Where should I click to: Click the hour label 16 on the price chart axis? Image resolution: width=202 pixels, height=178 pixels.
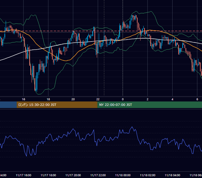click(x=23, y=99)
